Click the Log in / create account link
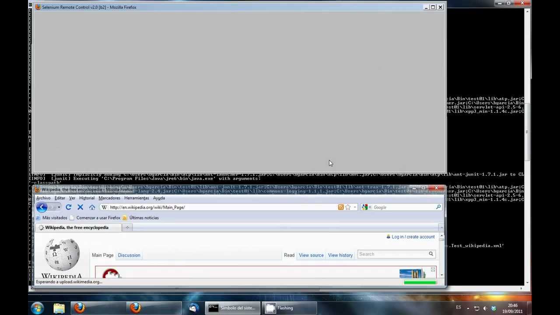The image size is (560, 315). coord(413,237)
